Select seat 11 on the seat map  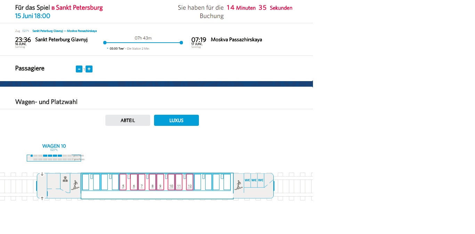pos(179,182)
